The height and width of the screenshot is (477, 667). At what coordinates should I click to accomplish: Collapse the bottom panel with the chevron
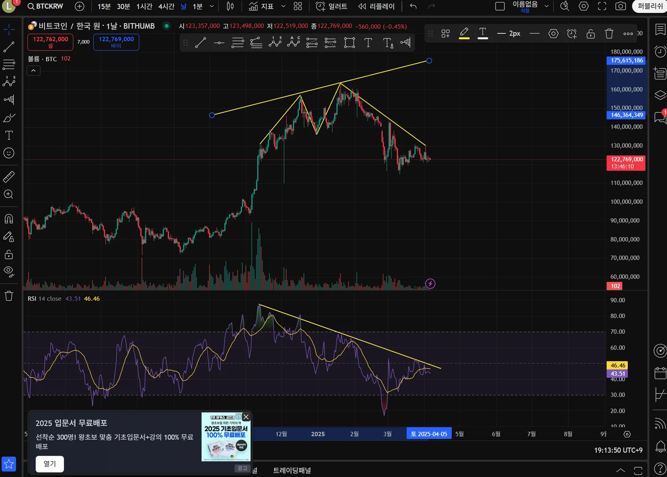click(620, 470)
